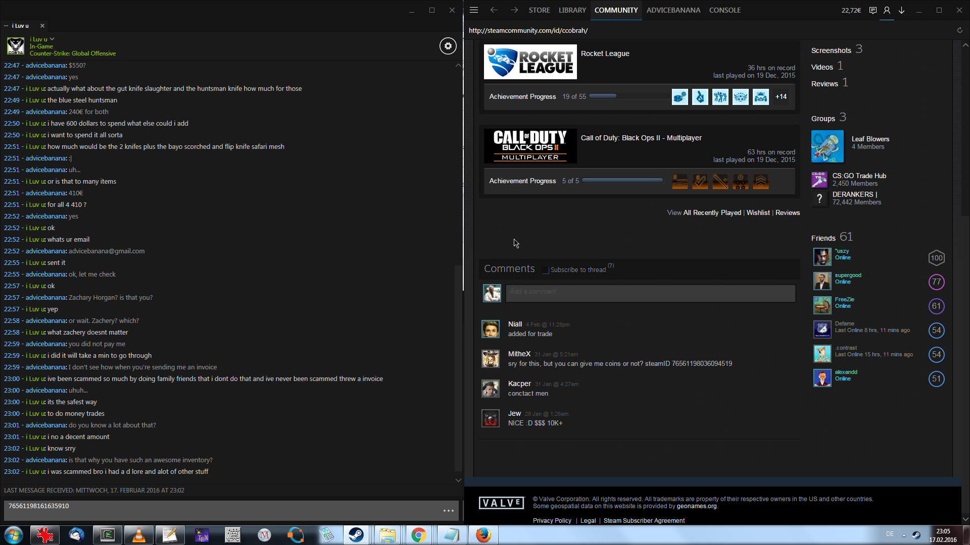Enable Subscribe to thread checkbox
Screen dimensions: 970x545
coord(546,270)
